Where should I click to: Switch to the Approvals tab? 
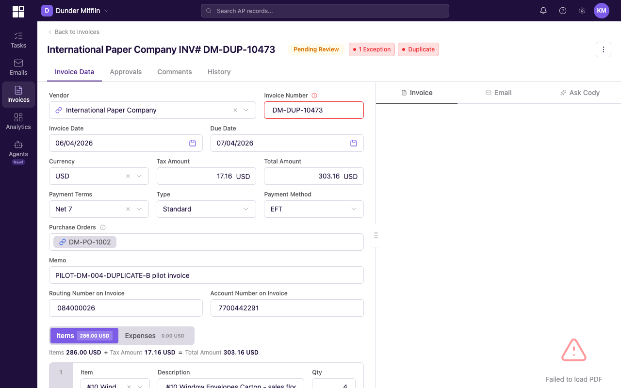(126, 72)
